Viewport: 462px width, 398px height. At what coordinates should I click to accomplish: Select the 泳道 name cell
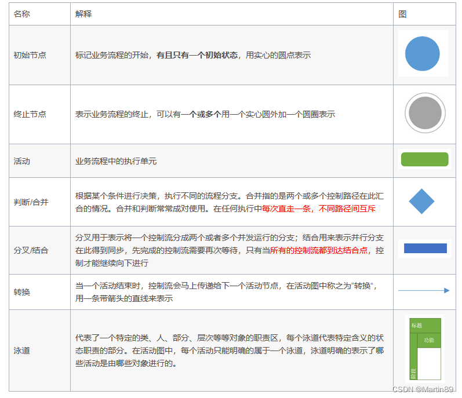[x=39, y=350]
